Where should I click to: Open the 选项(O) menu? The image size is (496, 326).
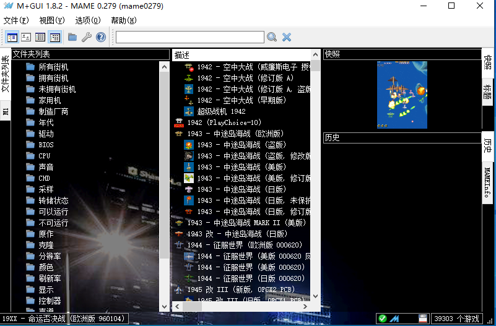point(88,20)
